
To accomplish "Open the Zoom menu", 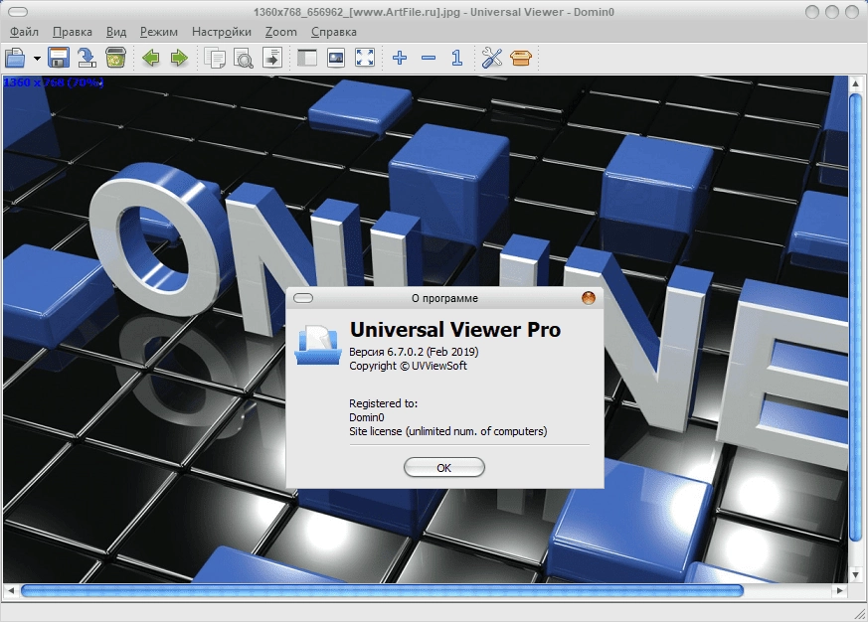I will [281, 32].
